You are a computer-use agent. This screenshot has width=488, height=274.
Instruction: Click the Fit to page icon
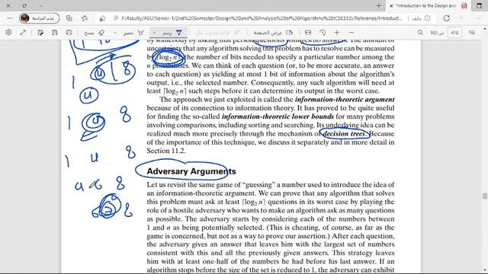[308, 32]
